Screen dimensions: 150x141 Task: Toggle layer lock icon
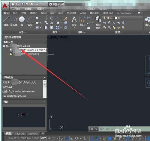click(112, 18)
